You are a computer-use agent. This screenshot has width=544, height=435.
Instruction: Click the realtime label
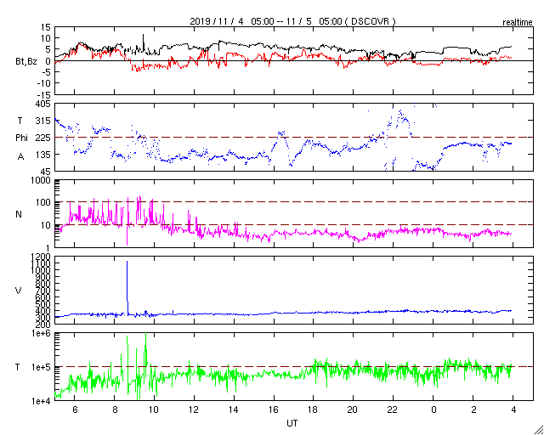coord(517,20)
